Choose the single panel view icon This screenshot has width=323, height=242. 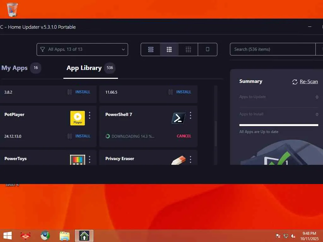tap(208, 49)
